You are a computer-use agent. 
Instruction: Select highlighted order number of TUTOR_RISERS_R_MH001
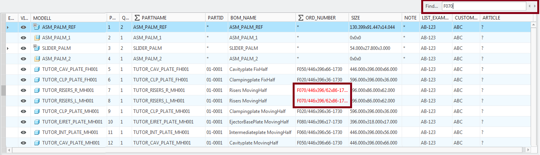pos(322,90)
